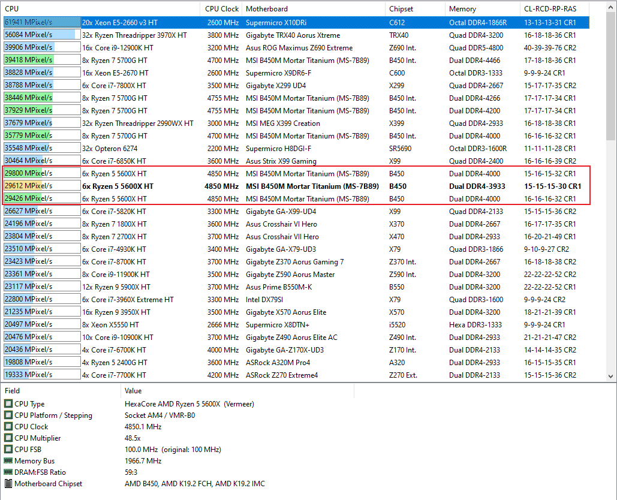
Task: Select the 32x Ryzen Threadripper 3970X HT row
Action: tap(296, 35)
